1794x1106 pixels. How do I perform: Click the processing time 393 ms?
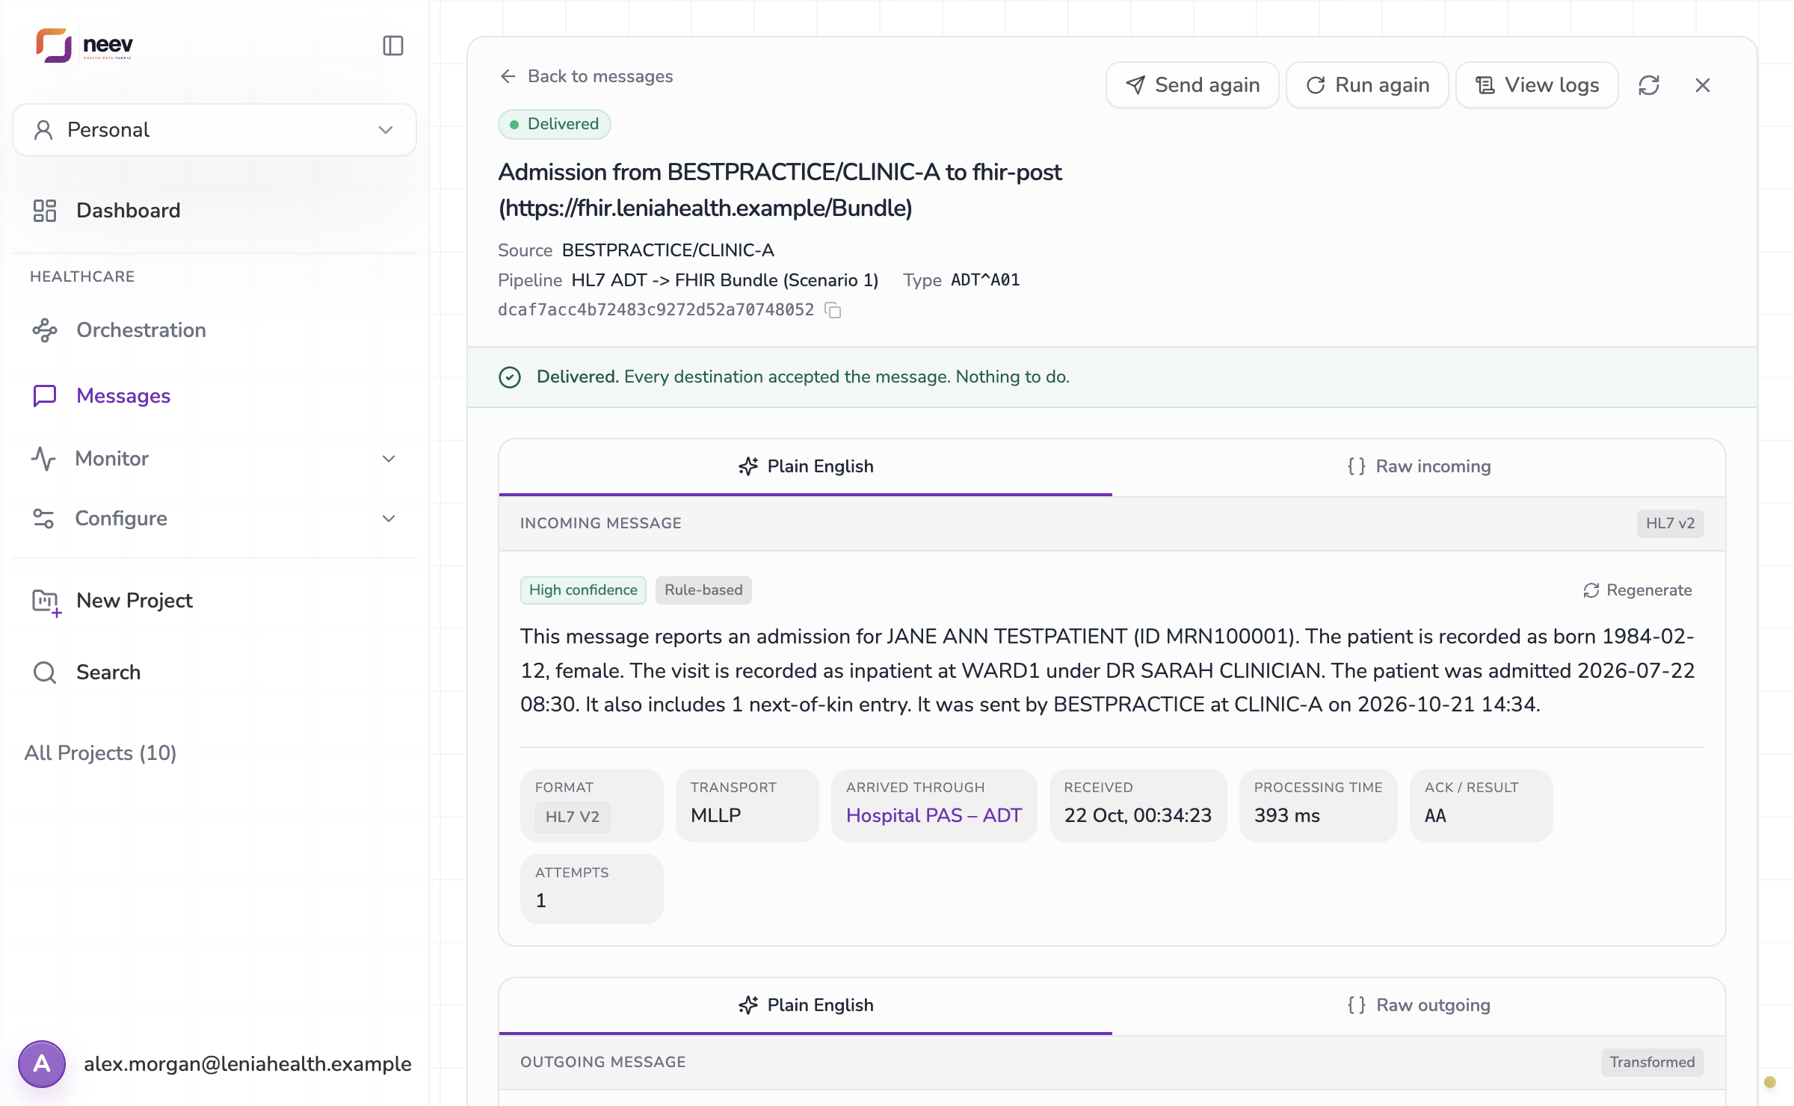1287,815
